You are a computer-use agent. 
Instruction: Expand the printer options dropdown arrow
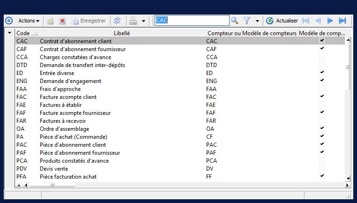pyautogui.click(x=143, y=21)
